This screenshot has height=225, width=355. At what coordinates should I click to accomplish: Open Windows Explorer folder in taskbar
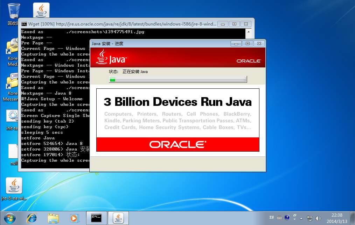click(x=53, y=218)
